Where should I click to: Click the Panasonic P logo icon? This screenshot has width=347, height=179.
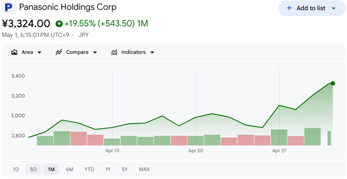pyautogui.click(x=9, y=7)
